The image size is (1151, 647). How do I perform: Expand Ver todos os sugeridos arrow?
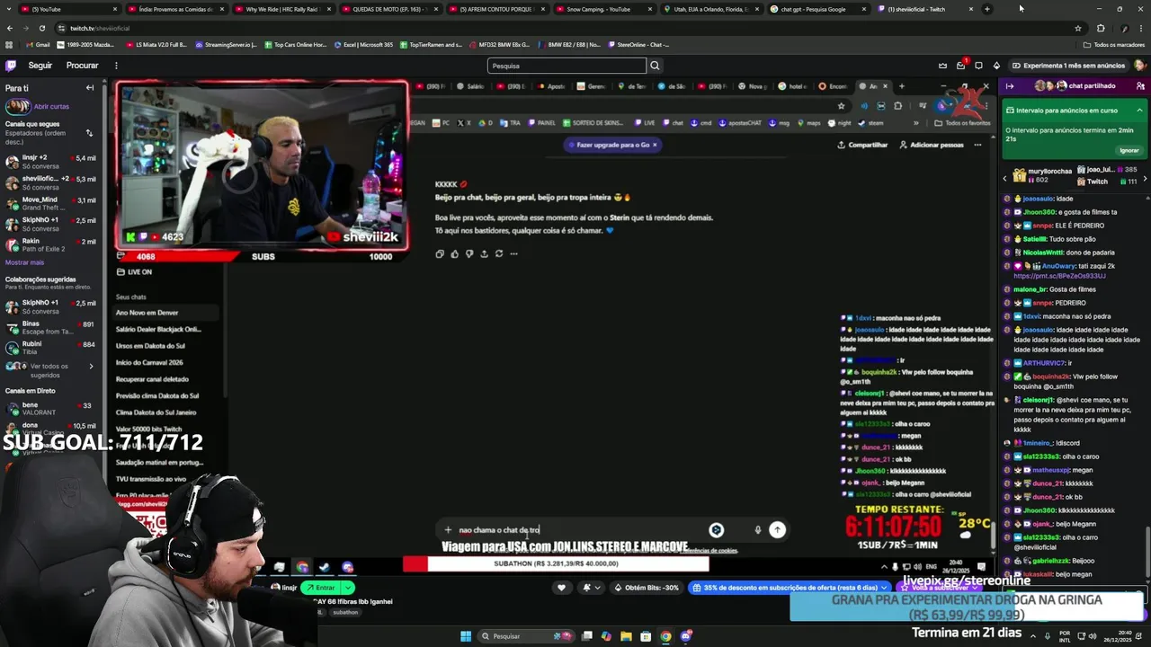coord(91,366)
